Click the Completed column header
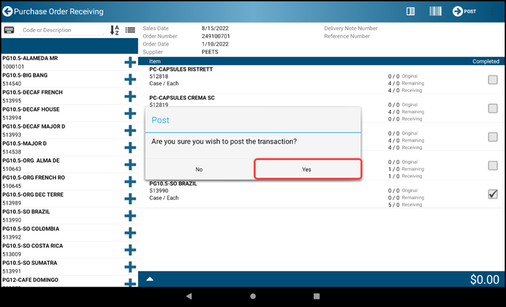 [486, 62]
